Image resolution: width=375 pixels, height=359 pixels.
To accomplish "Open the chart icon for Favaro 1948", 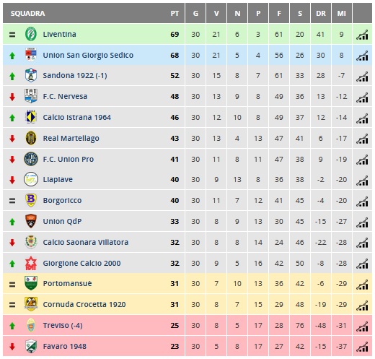I will tap(362, 347).
